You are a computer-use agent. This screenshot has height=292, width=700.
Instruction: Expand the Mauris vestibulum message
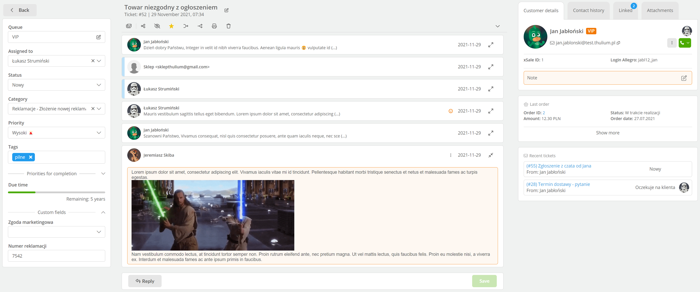(x=491, y=111)
